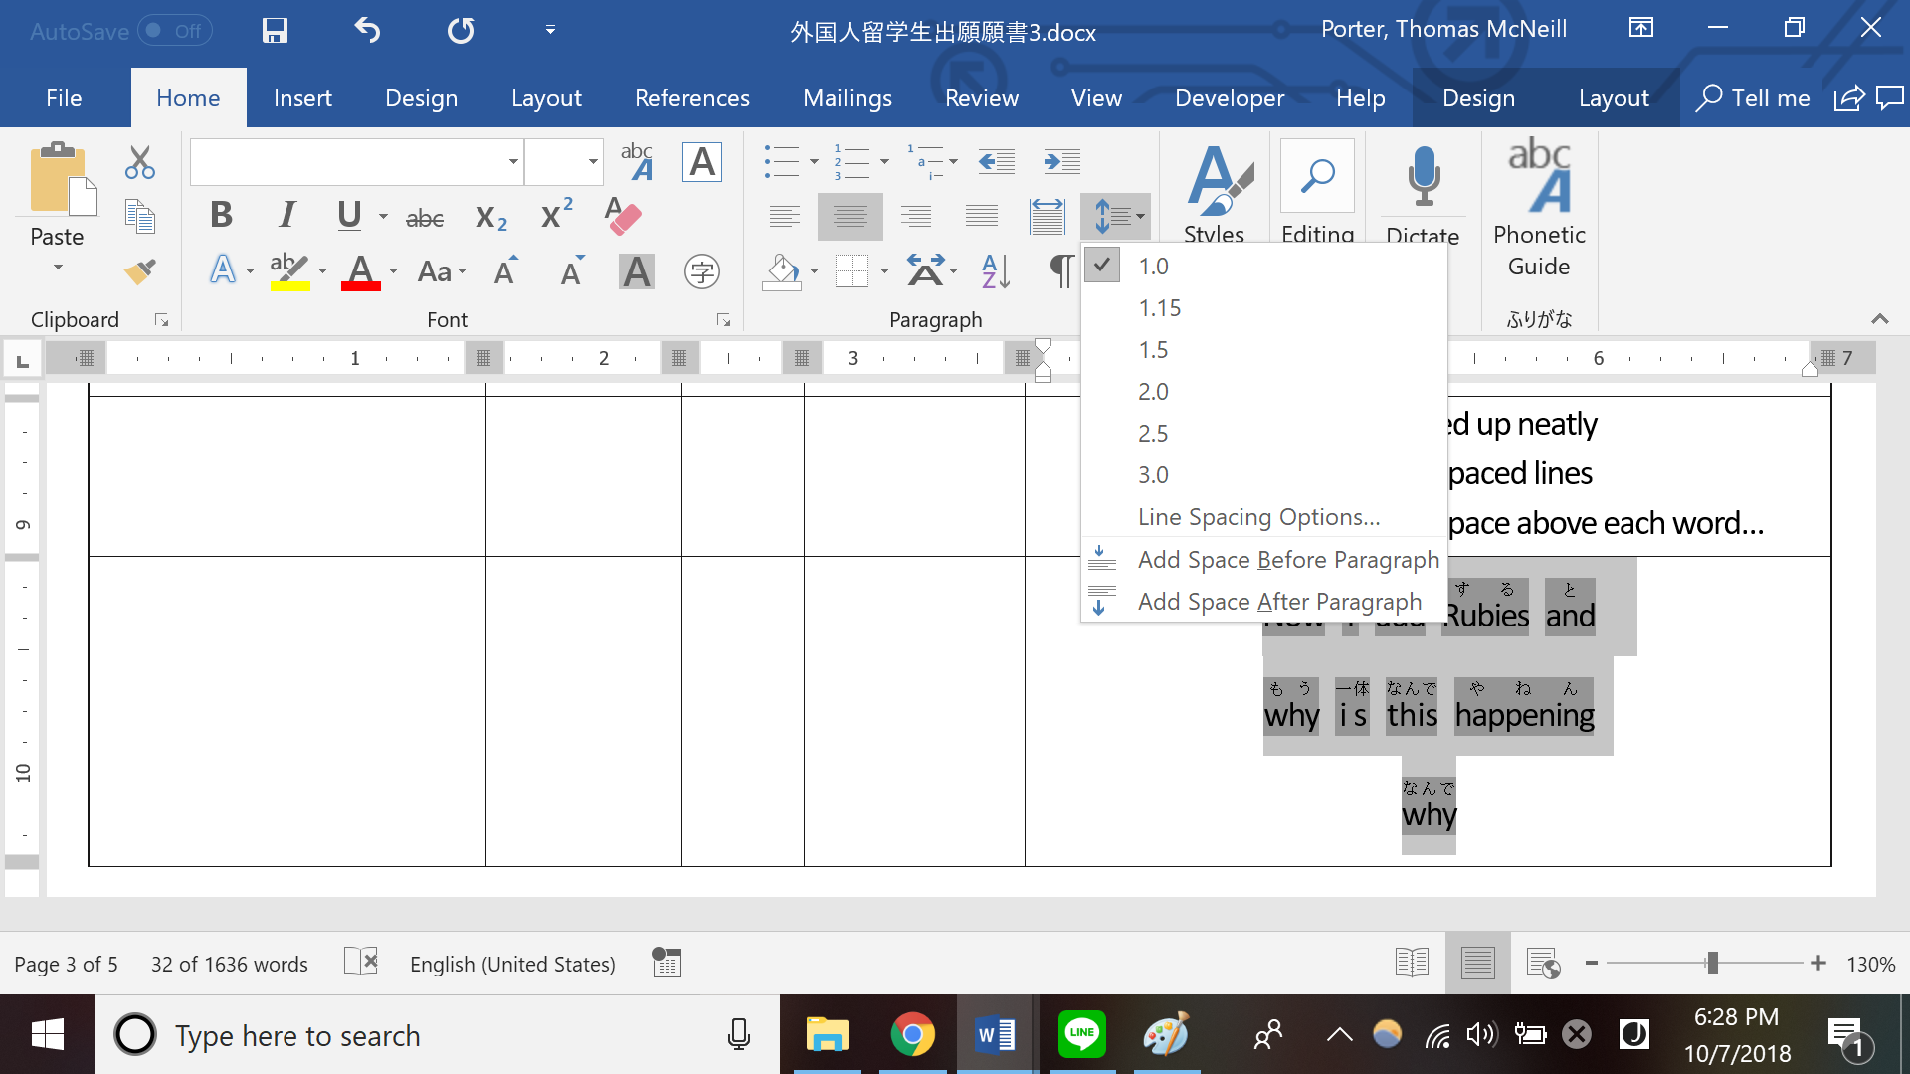Click Add Space After Paragraph

point(1263,602)
